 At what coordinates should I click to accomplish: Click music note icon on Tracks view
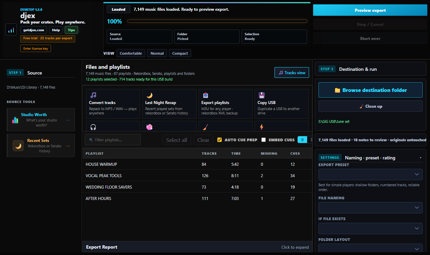click(x=281, y=73)
